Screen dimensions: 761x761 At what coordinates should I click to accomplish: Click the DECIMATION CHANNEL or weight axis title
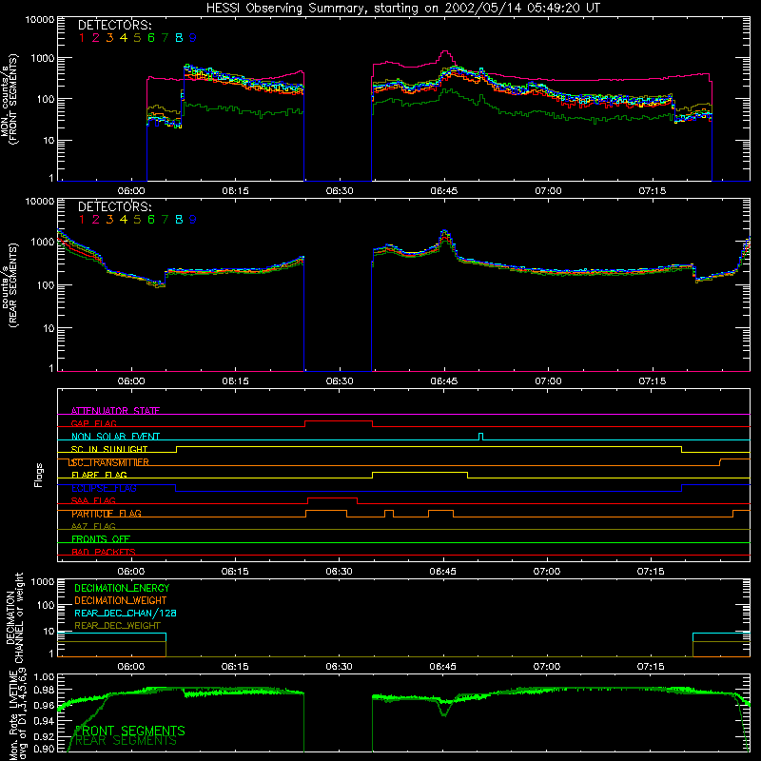click(x=14, y=617)
